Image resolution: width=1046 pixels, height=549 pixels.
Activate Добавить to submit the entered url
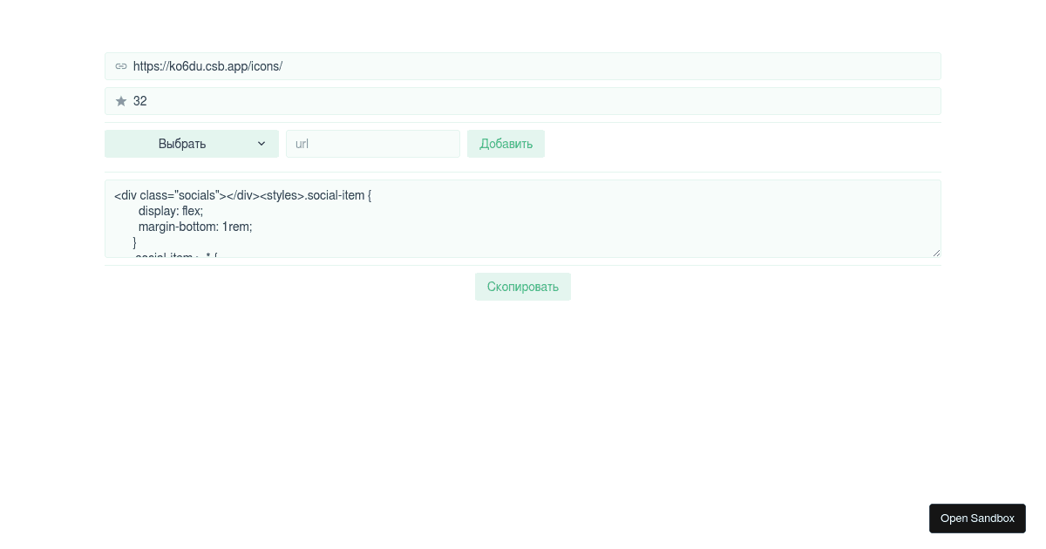click(506, 144)
